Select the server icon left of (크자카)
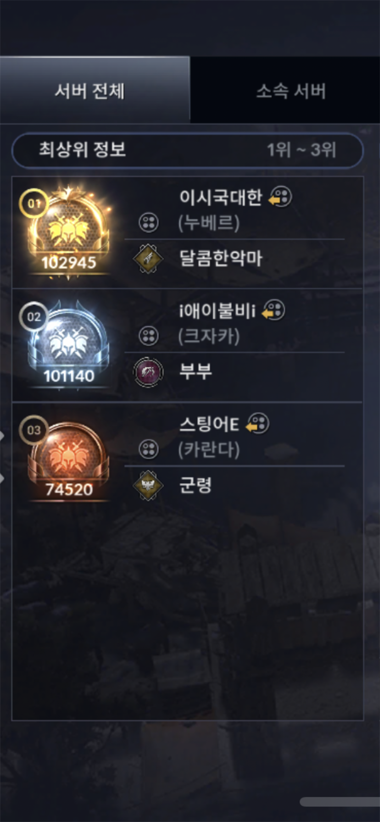 click(149, 335)
